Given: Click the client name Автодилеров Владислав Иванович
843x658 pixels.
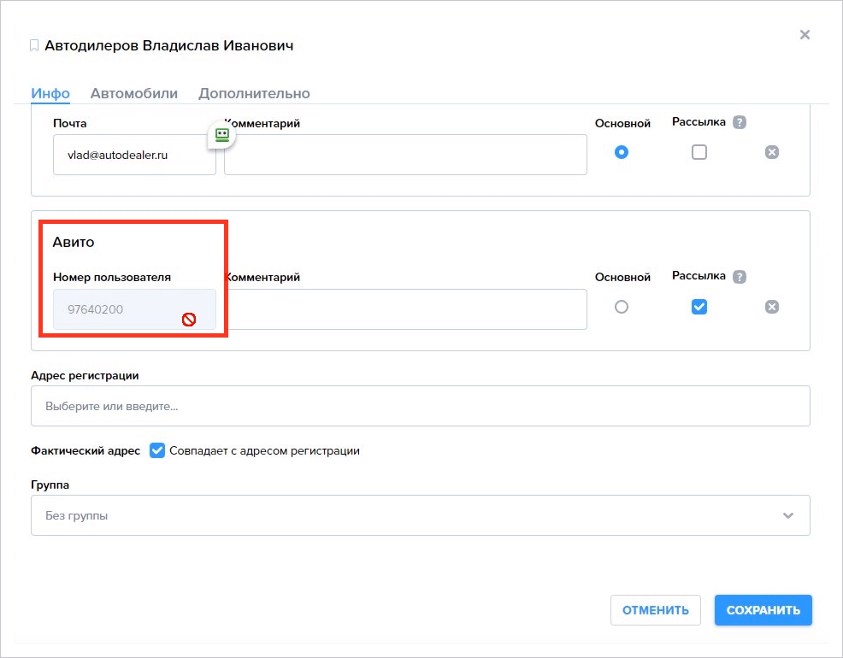Looking at the screenshot, I should click(168, 45).
